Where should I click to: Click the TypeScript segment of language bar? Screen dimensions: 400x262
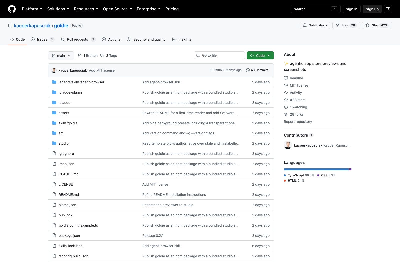point(316,169)
